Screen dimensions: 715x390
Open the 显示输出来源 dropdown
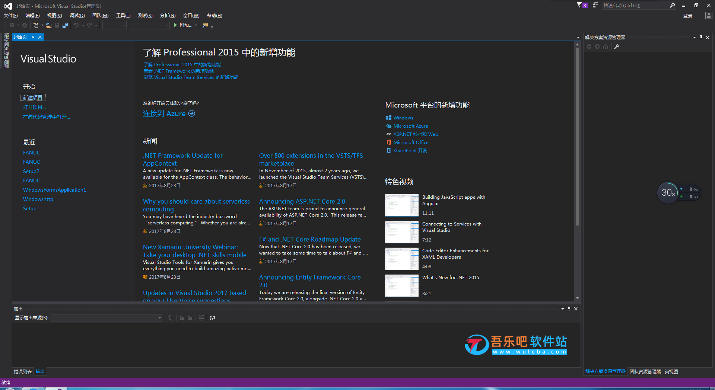[107, 318]
